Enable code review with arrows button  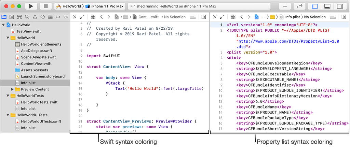299,6
